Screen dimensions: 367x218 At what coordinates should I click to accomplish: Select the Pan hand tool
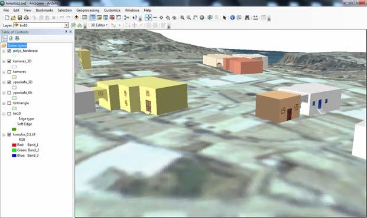click(x=195, y=18)
